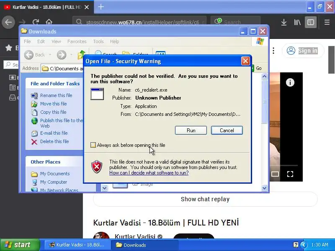The image size is (335, 251).
Task: Switch to Downloads taskbar item
Action: [x=144, y=245]
